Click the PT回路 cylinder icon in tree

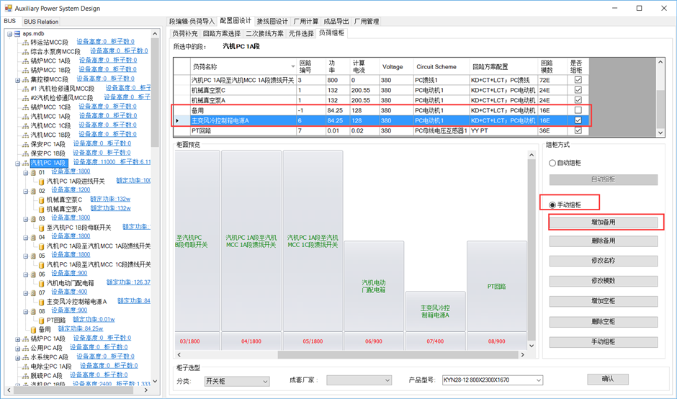click(42, 320)
